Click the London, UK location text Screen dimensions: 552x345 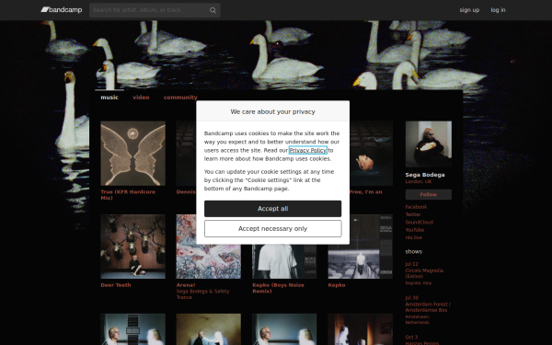coord(419,181)
